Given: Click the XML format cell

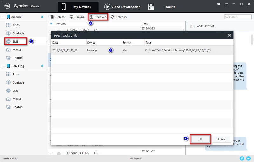Looking at the screenshot, I should click(125, 50).
